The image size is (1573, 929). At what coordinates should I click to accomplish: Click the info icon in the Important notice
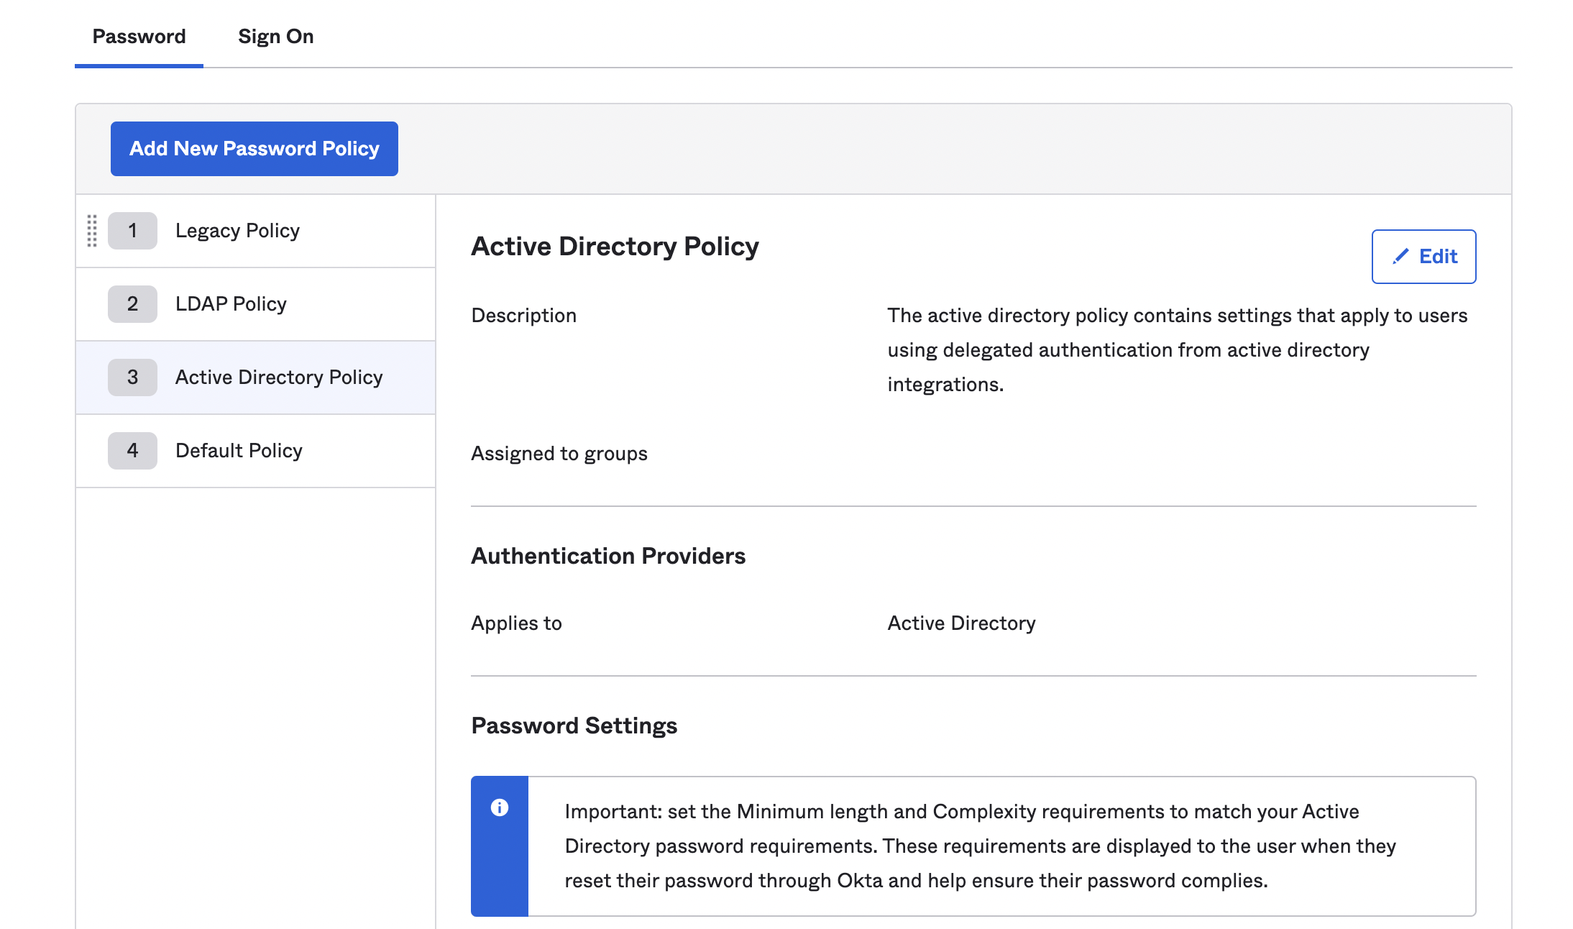coord(500,807)
